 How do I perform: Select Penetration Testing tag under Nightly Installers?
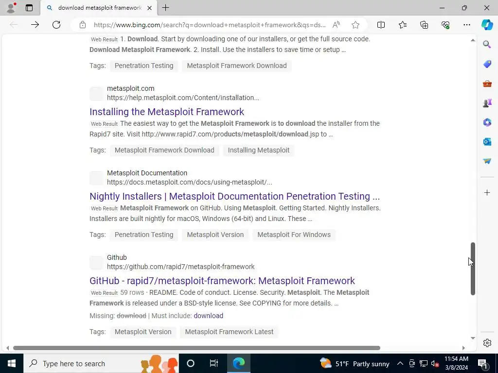(x=144, y=235)
